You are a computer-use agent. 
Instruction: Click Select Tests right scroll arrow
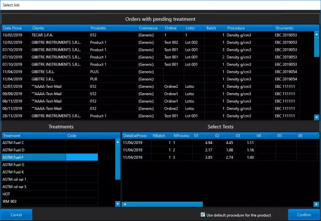[316, 204]
